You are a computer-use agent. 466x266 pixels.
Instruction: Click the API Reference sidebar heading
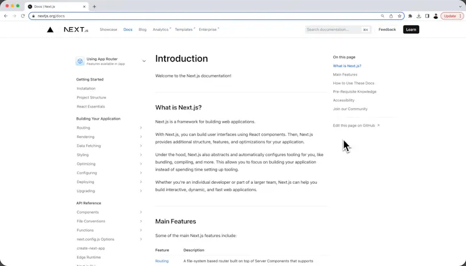pos(88,203)
